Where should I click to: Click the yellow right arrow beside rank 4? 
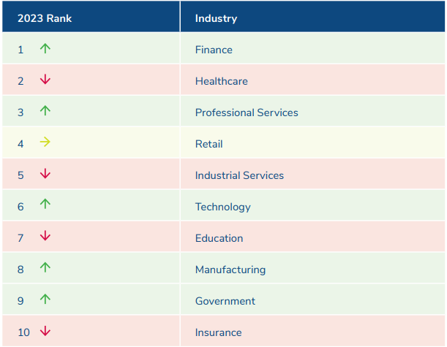tap(45, 143)
